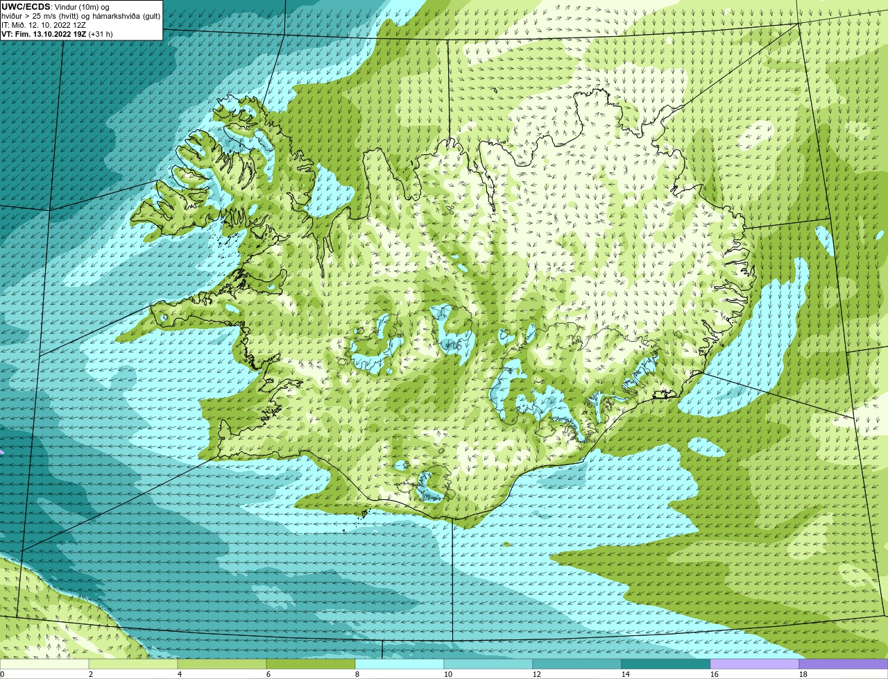This screenshot has width=888, height=679.
Task: Click the scale label "2"
Action: (91, 674)
